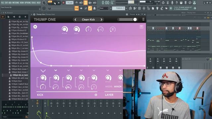Click the help question-mark icon
Image resolution: width=212 pixels, height=119 pixels.
pos(177,3)
